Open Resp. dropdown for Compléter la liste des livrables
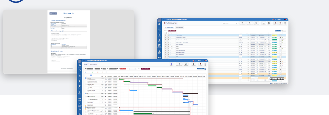 point(241,40)
